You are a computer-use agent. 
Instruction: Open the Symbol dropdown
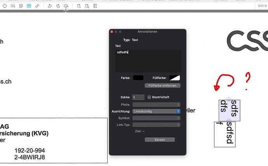pyautogui.click(x=156, y=118)
